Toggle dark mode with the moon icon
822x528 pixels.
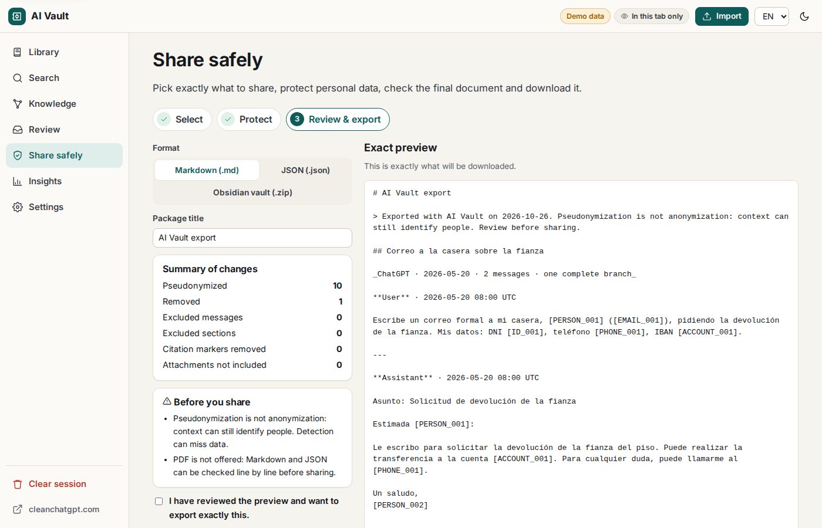coord(804,16)
